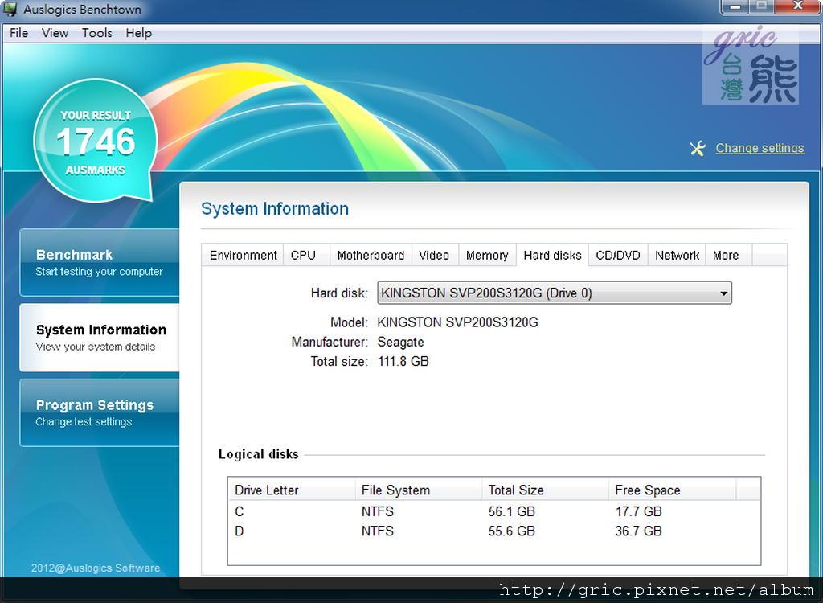The height and width of the screenshot is (603, 823).
Task: Select the C drive row letter
Action: [x=240, y=511]
